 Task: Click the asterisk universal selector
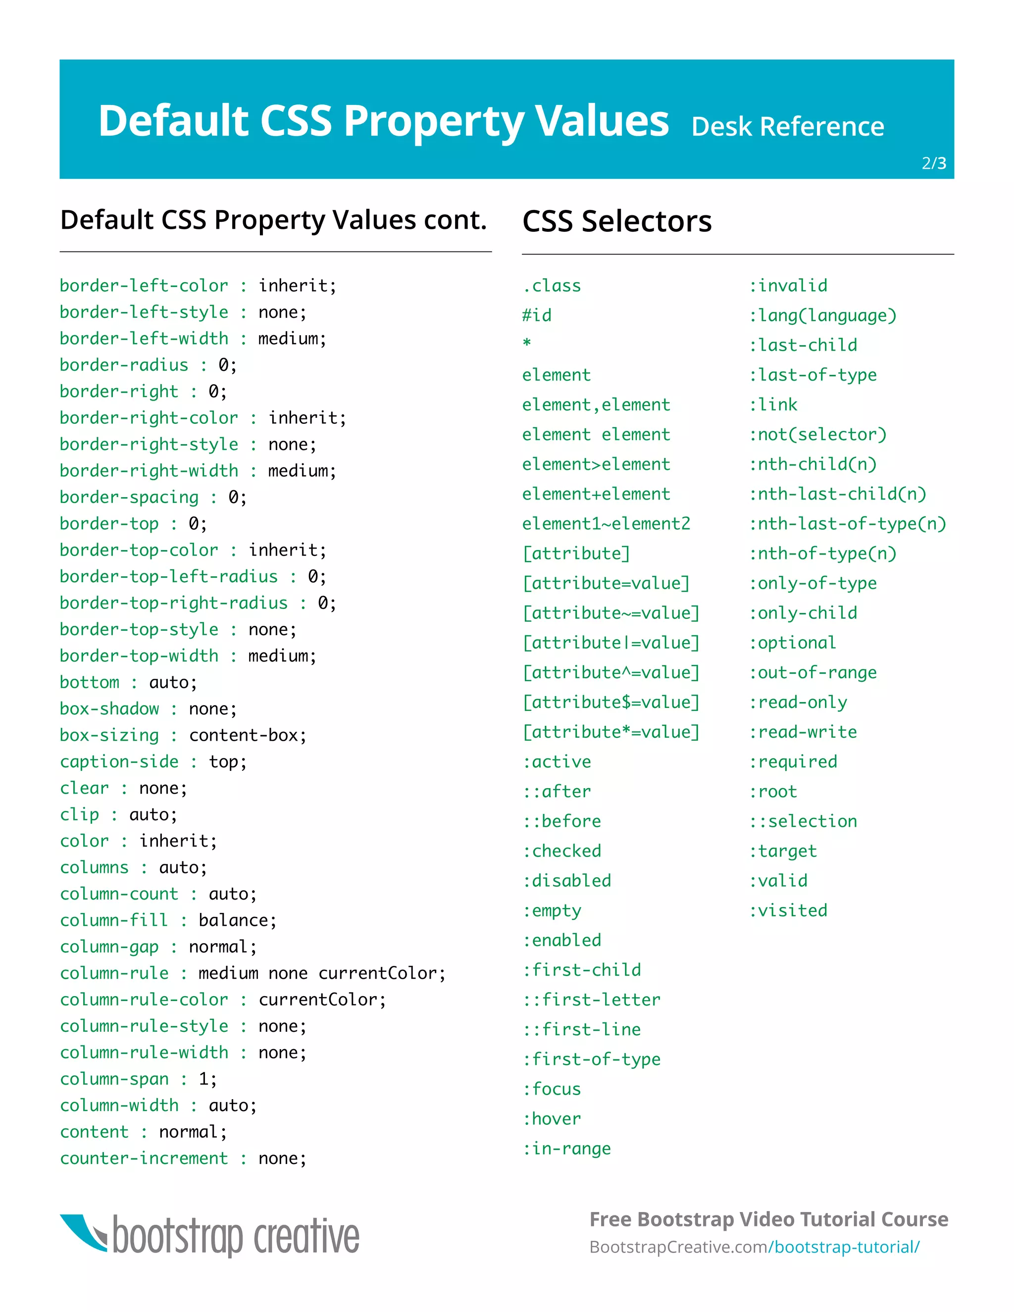pyautogui.click(x=527, y=343)
